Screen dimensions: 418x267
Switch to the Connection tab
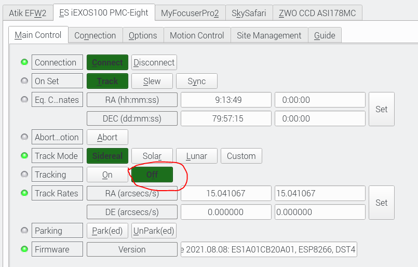95,35
